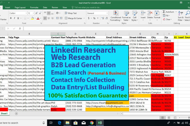Open the Clear dropdown
190x126 pixels.
tap(167, 19)
